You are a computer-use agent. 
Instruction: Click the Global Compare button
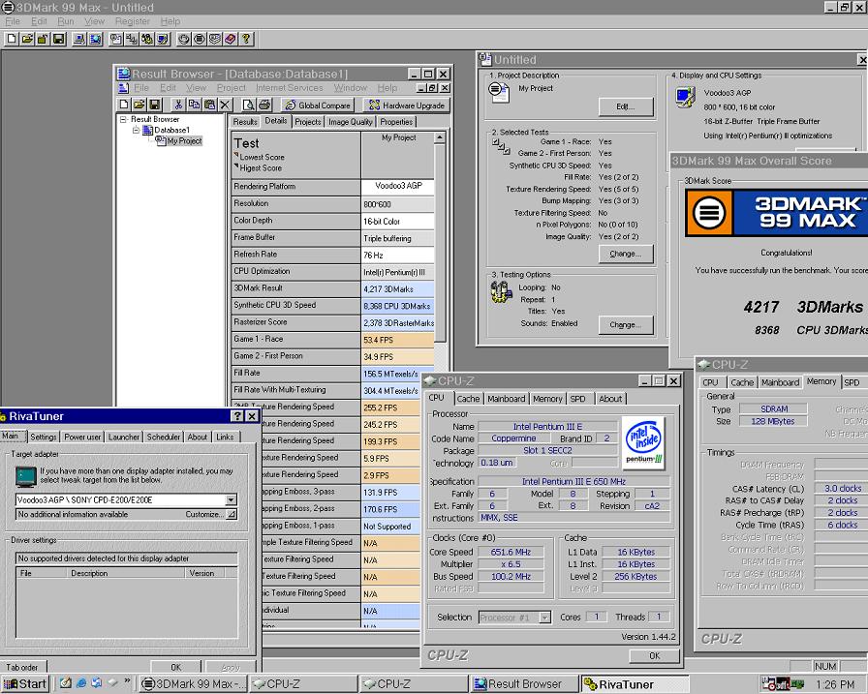(318, 106)
